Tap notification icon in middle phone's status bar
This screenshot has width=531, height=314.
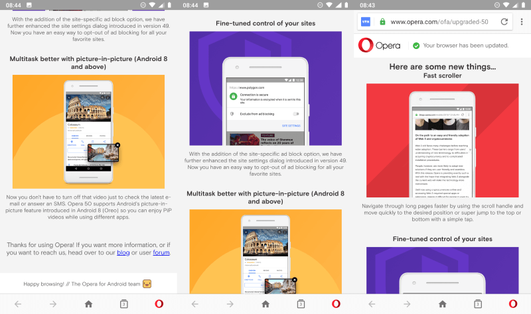point(206,5)
